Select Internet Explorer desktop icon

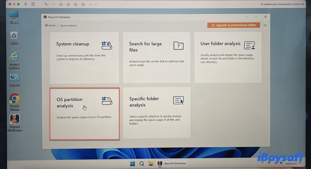coord(14,60)
